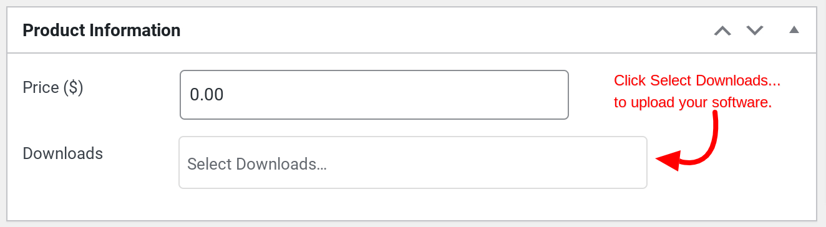The height and width of the screenshot is (227, 826).
Task: Move the Product Information panel up
Action: [x=722, y=31]
